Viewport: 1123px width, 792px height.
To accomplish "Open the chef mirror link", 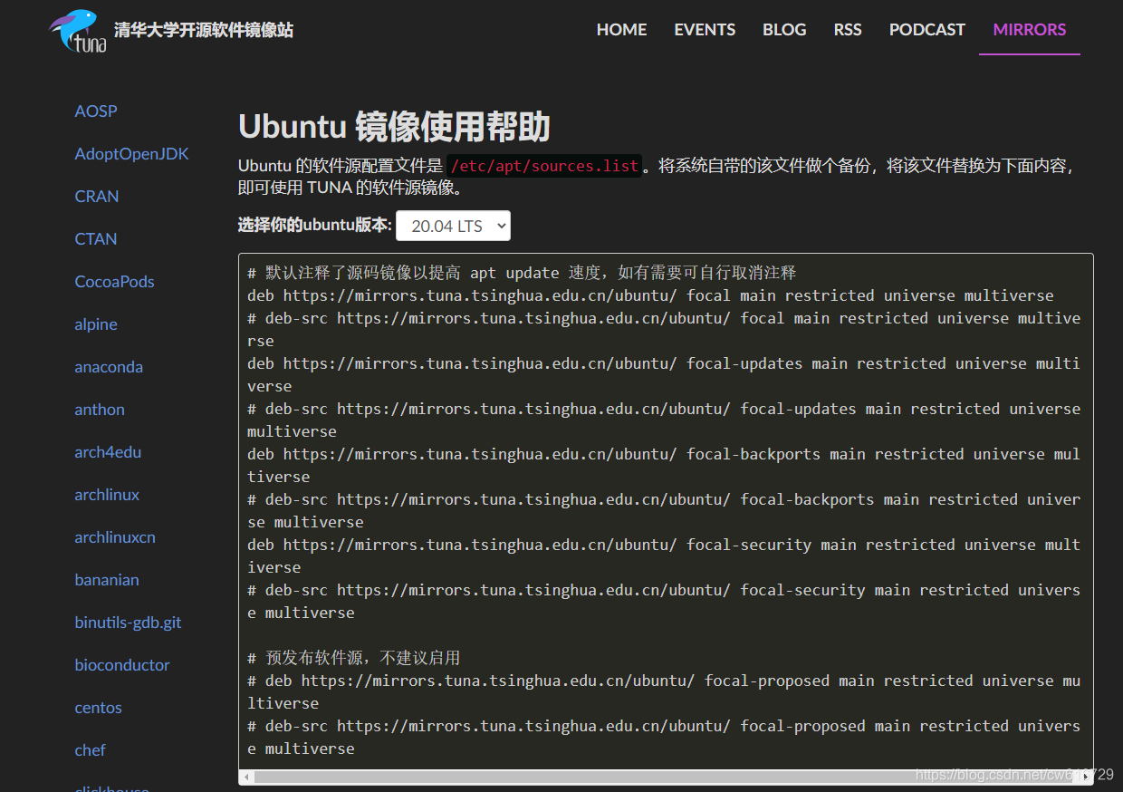I will click(90, 749).
